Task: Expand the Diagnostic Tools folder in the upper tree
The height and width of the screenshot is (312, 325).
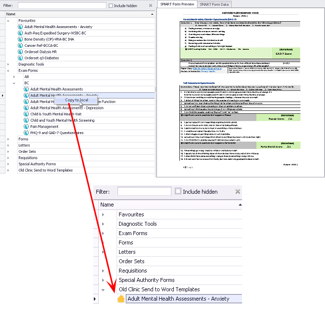Action: click(8, 64)
